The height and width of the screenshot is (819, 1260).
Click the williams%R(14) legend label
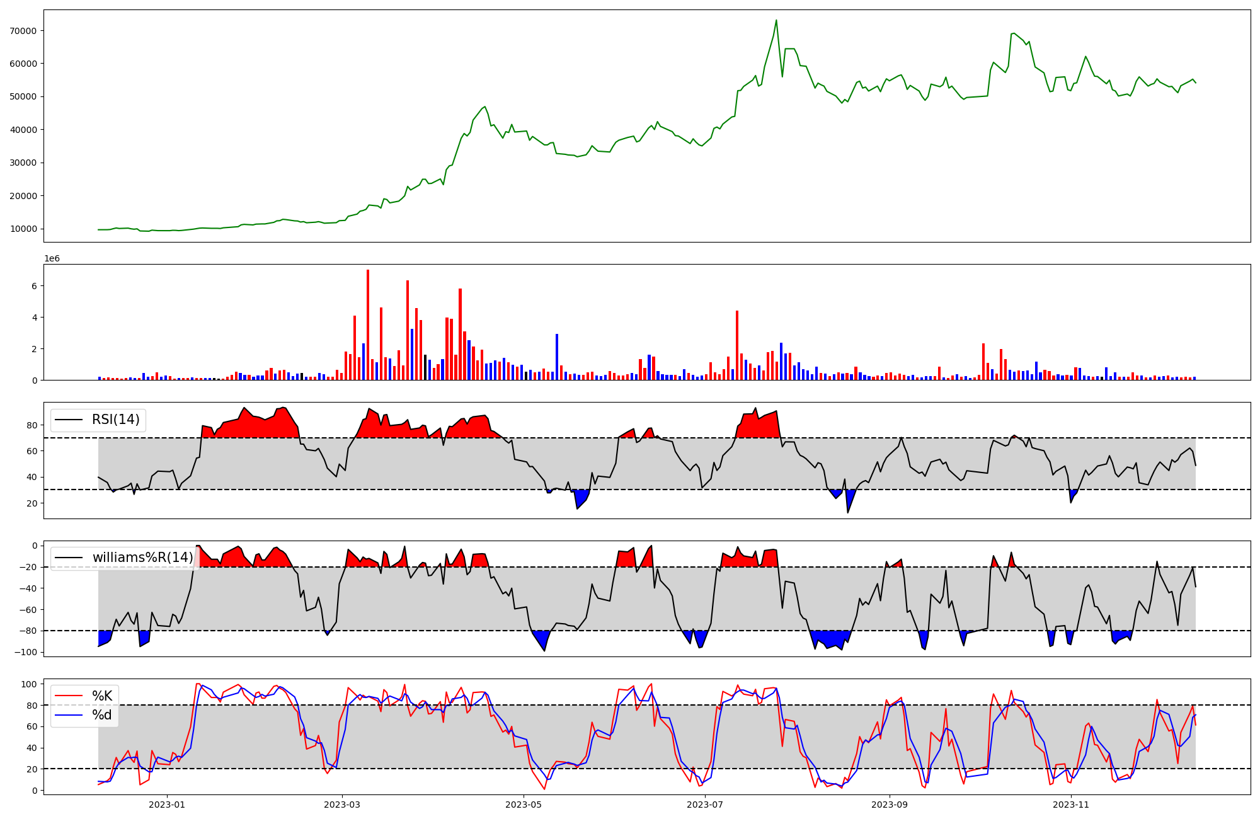[x=142, y=558]
